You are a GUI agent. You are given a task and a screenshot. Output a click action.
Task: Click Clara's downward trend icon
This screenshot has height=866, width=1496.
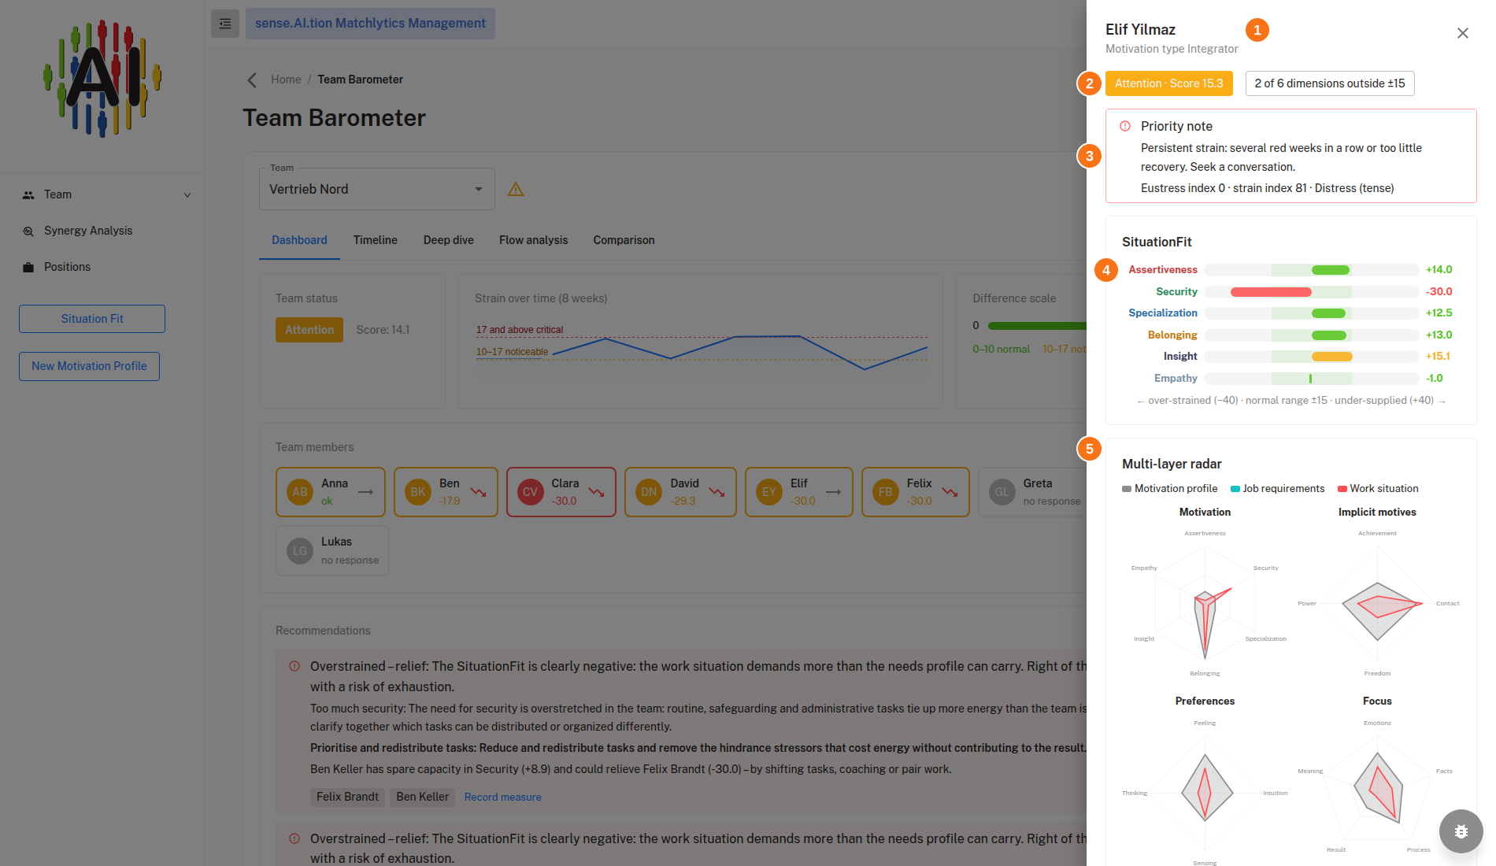pos(596,492)
